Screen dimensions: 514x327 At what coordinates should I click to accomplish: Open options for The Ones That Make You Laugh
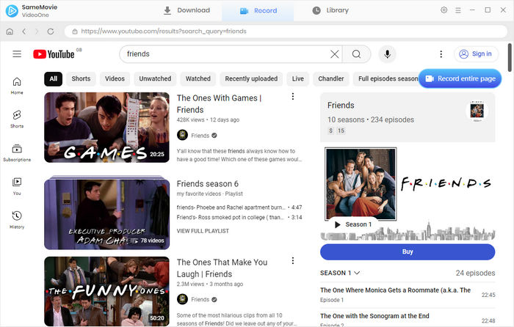(x=293, y=260)
